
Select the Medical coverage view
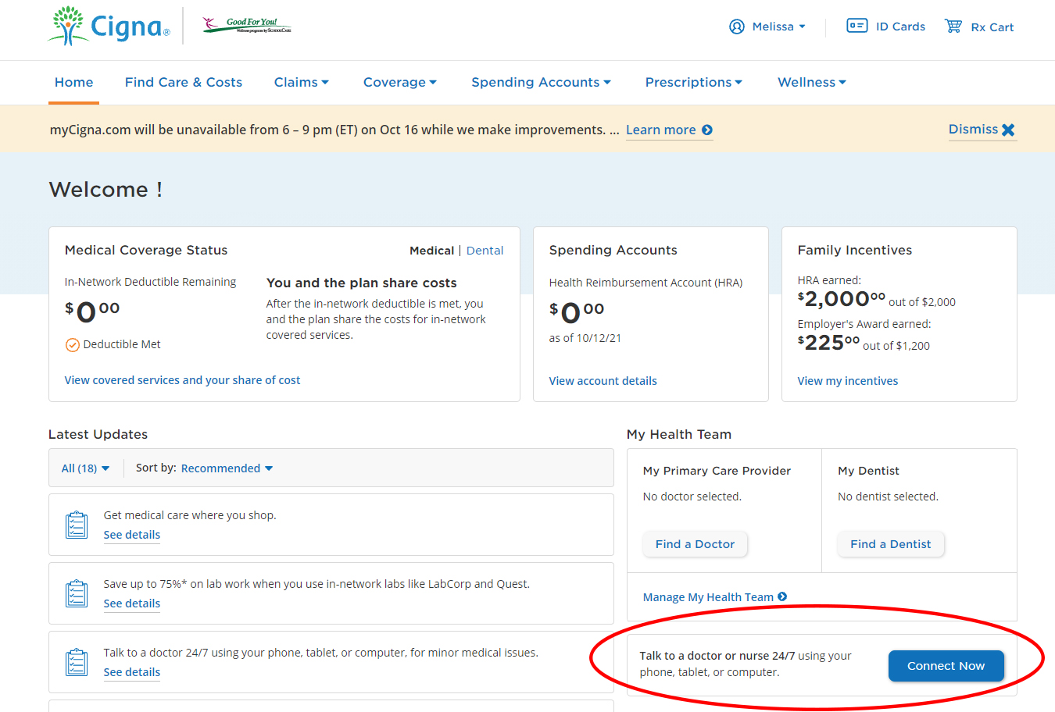click(431, 251)
